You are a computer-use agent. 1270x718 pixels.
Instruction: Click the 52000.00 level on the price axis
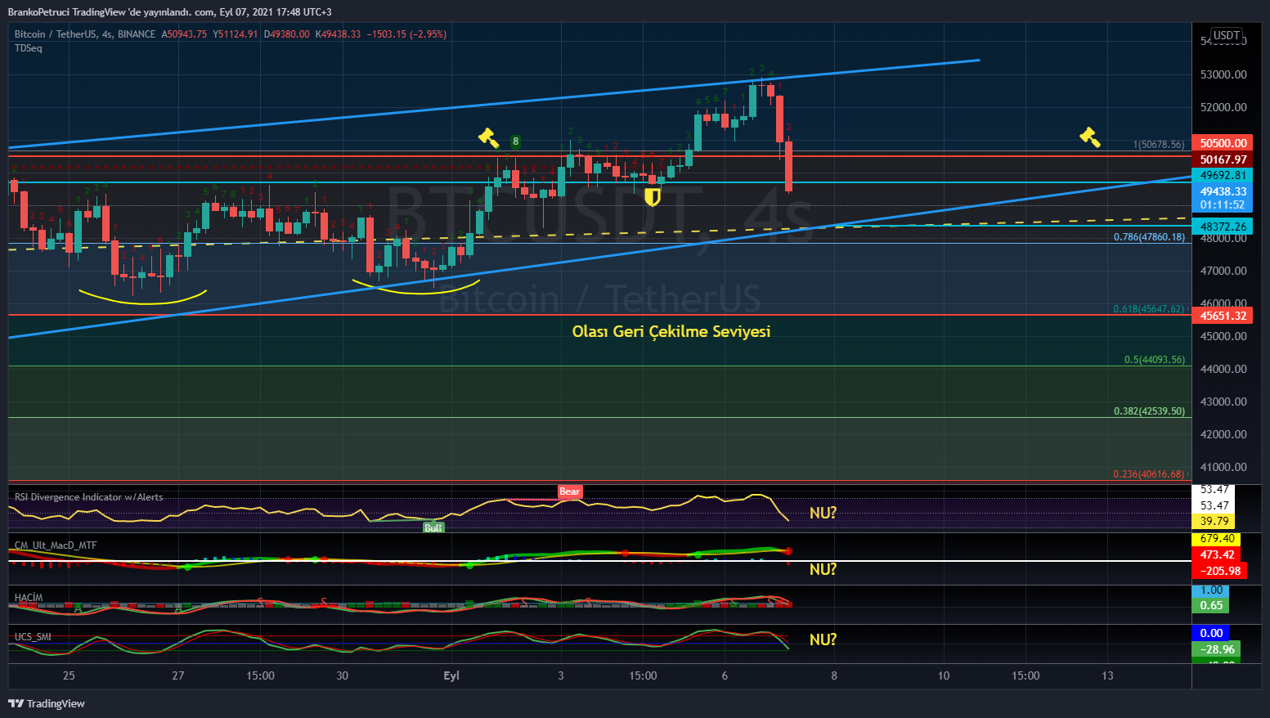[1223, 107]
